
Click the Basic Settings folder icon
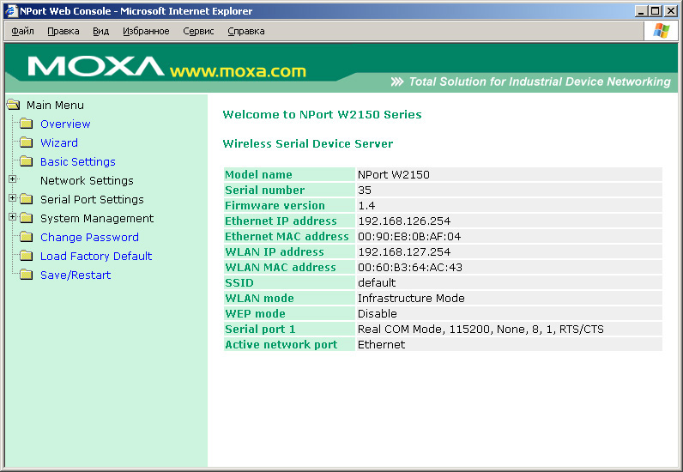26,162
